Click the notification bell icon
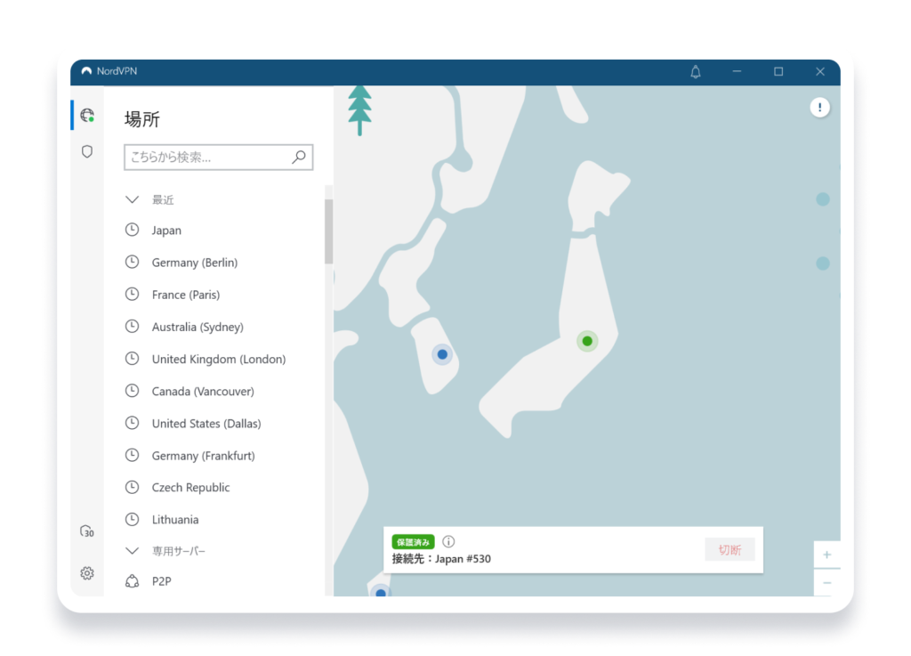 click(696, 71)
